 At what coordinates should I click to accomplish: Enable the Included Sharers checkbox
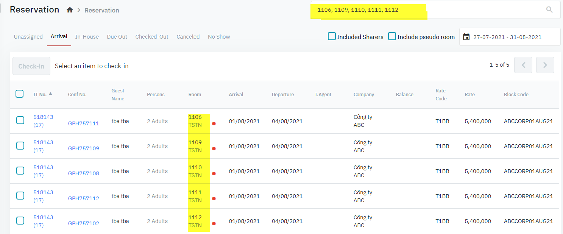[332, 37]
